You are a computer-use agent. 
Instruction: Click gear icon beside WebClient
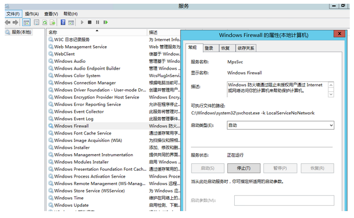[51, 54]
